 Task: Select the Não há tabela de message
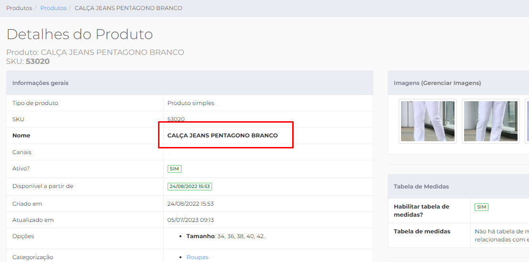point(502,235)
